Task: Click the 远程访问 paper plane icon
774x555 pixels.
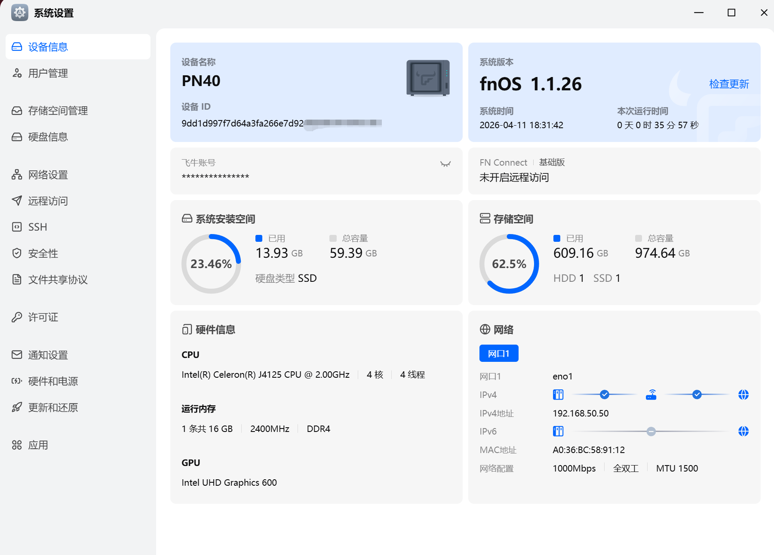Action: tap(17, 201)
